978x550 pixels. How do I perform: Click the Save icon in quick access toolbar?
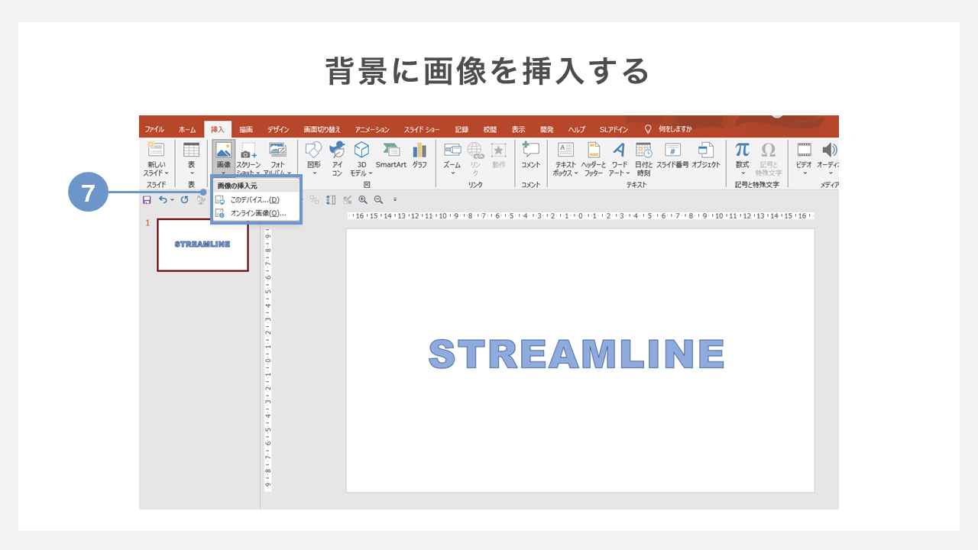pyautogui.click(x=147, y=199)
